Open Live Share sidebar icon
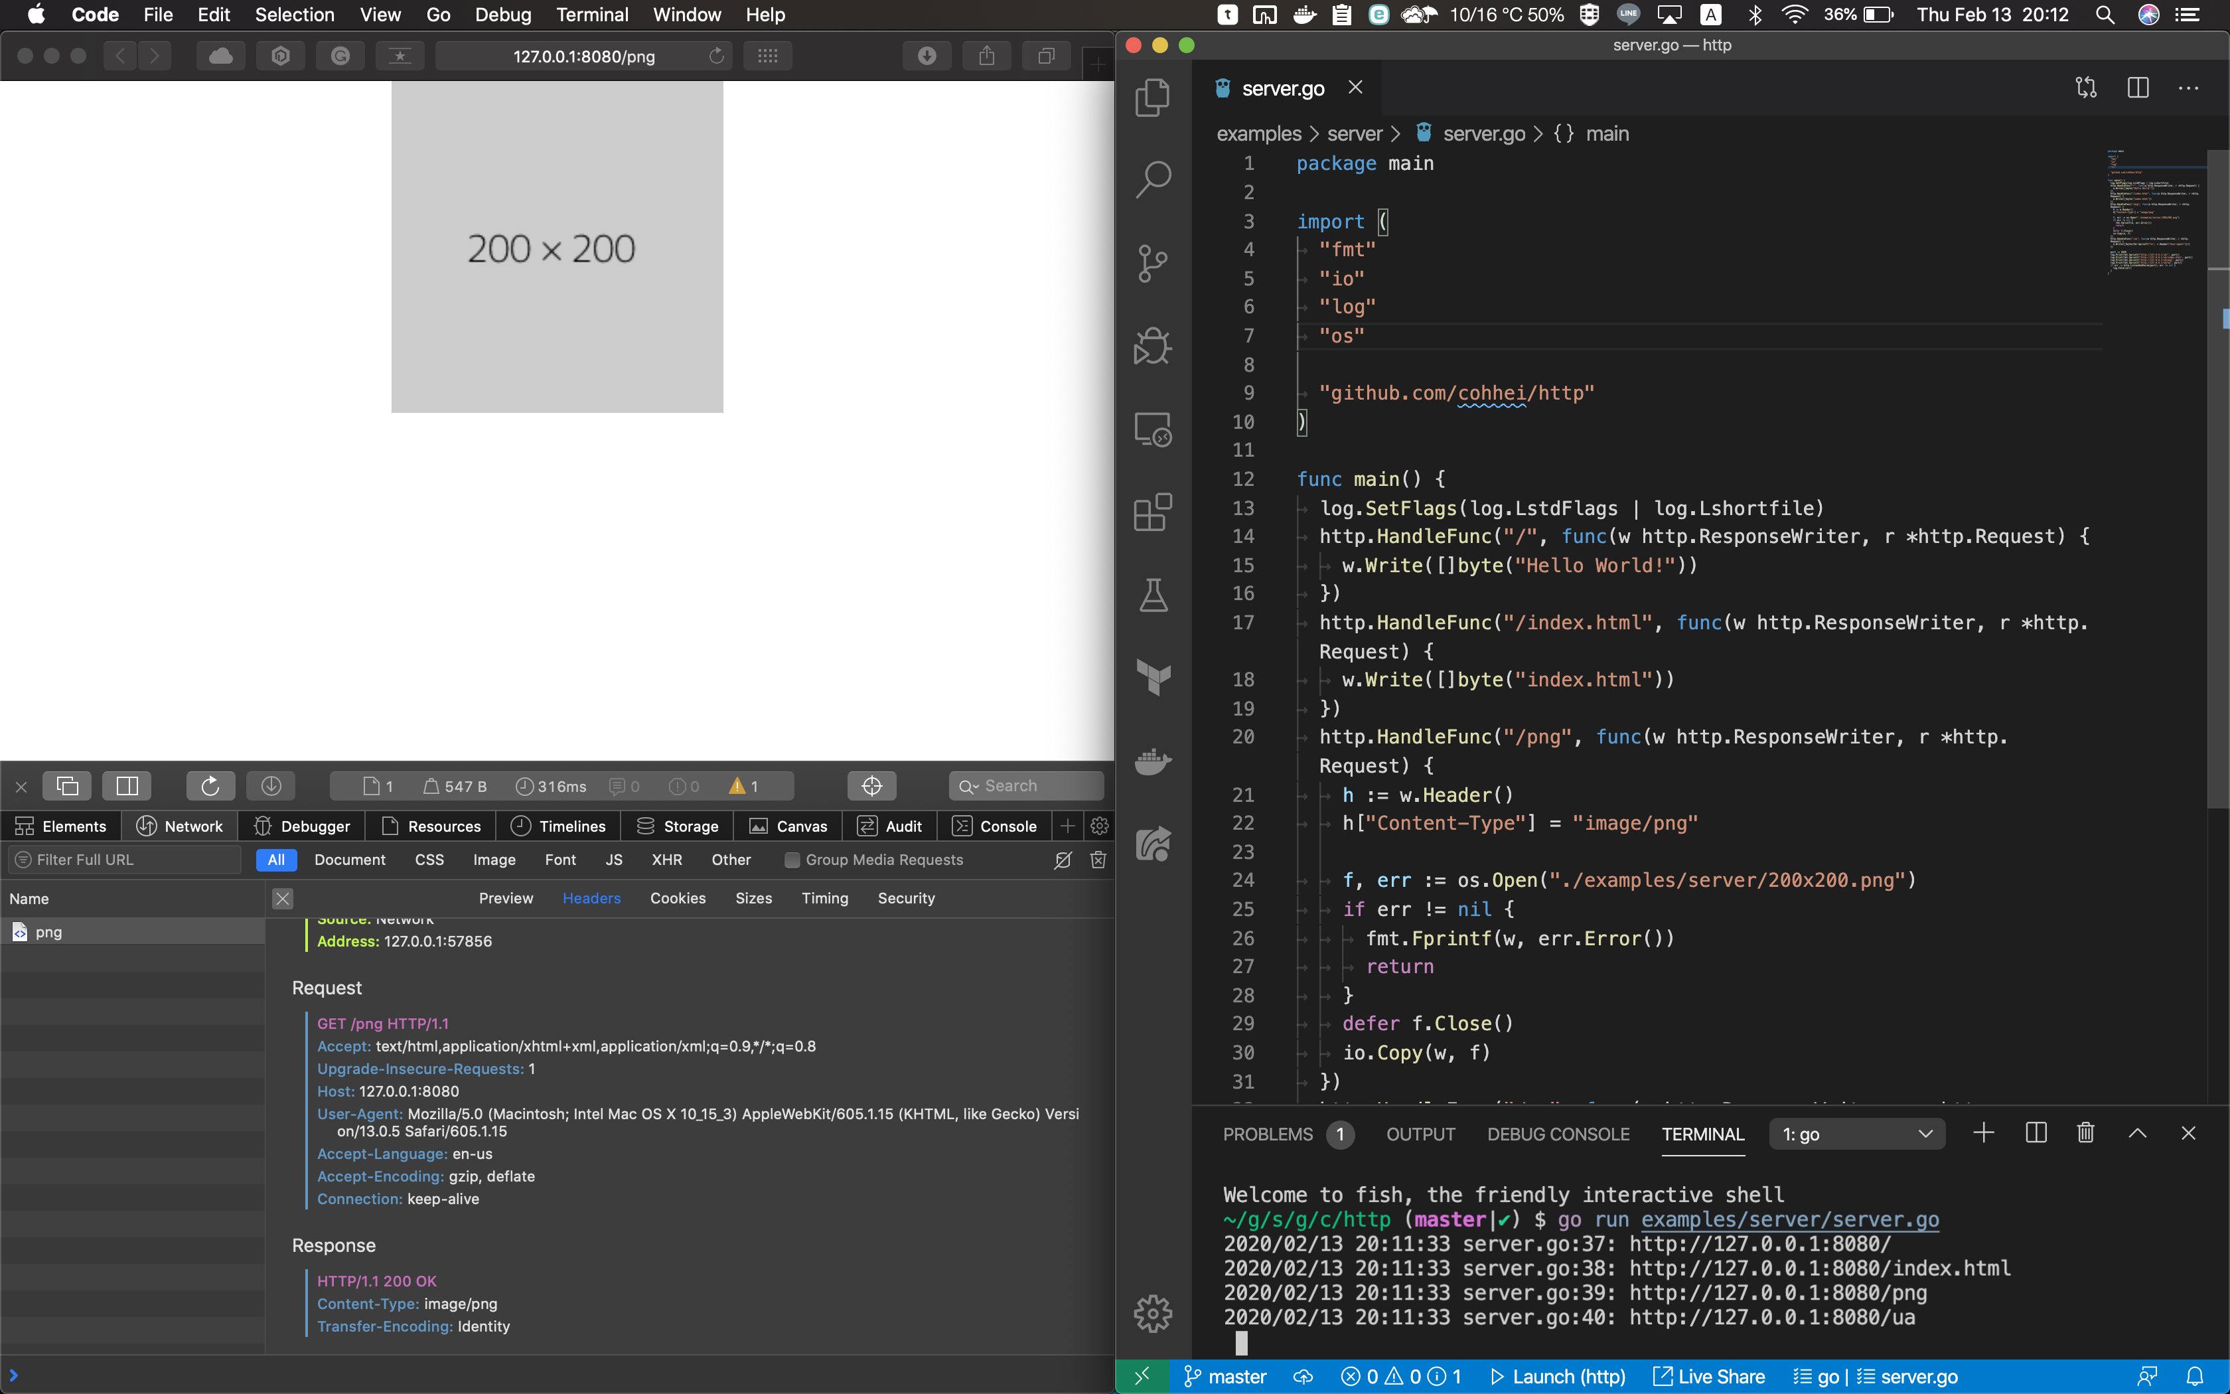 (1153, 844)
